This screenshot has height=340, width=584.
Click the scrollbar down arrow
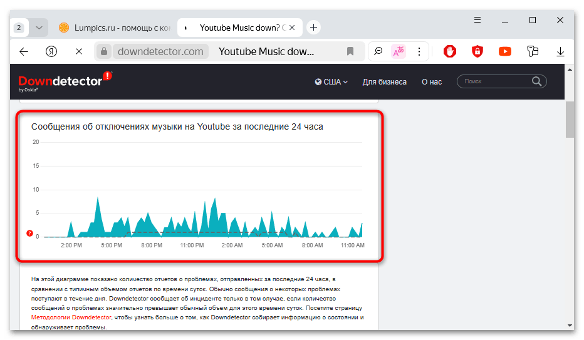(x=570, y=325)
